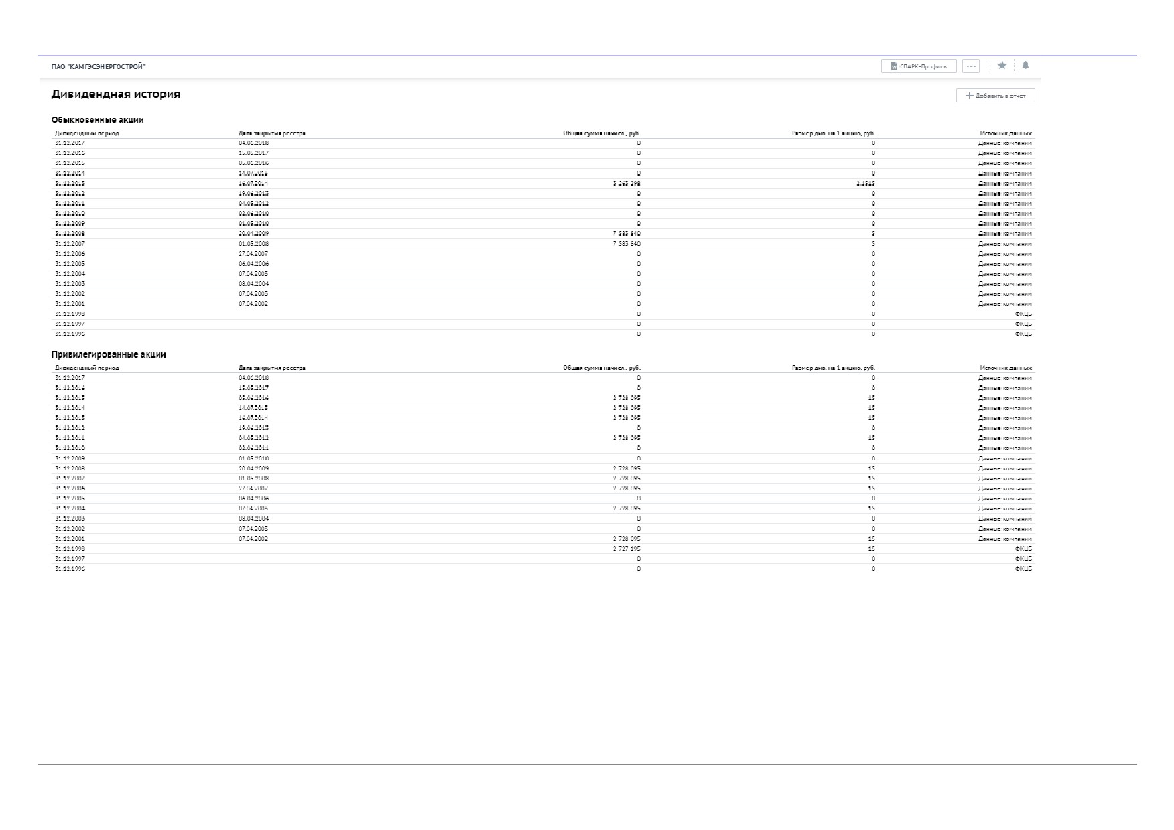The width and height of the screenshot is (1174, 830).
Task: Click 08.04.2004 registry date in ordinary shares table
Action: (x=253, y=284)
